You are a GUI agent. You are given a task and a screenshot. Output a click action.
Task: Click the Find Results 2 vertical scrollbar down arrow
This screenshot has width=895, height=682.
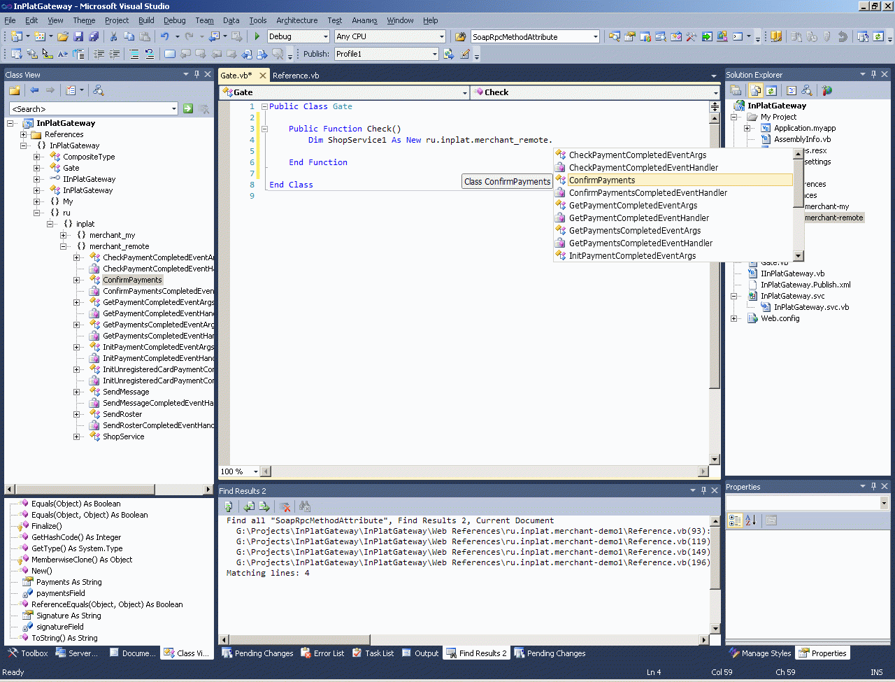715,628
